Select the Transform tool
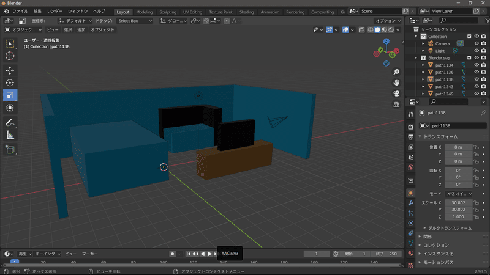Viewport: 490px width, 275px height. pyautogui.click(x=10, y=108)
